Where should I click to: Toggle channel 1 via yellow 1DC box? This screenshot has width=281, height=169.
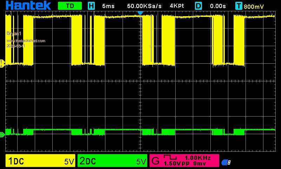pos(41,161)
